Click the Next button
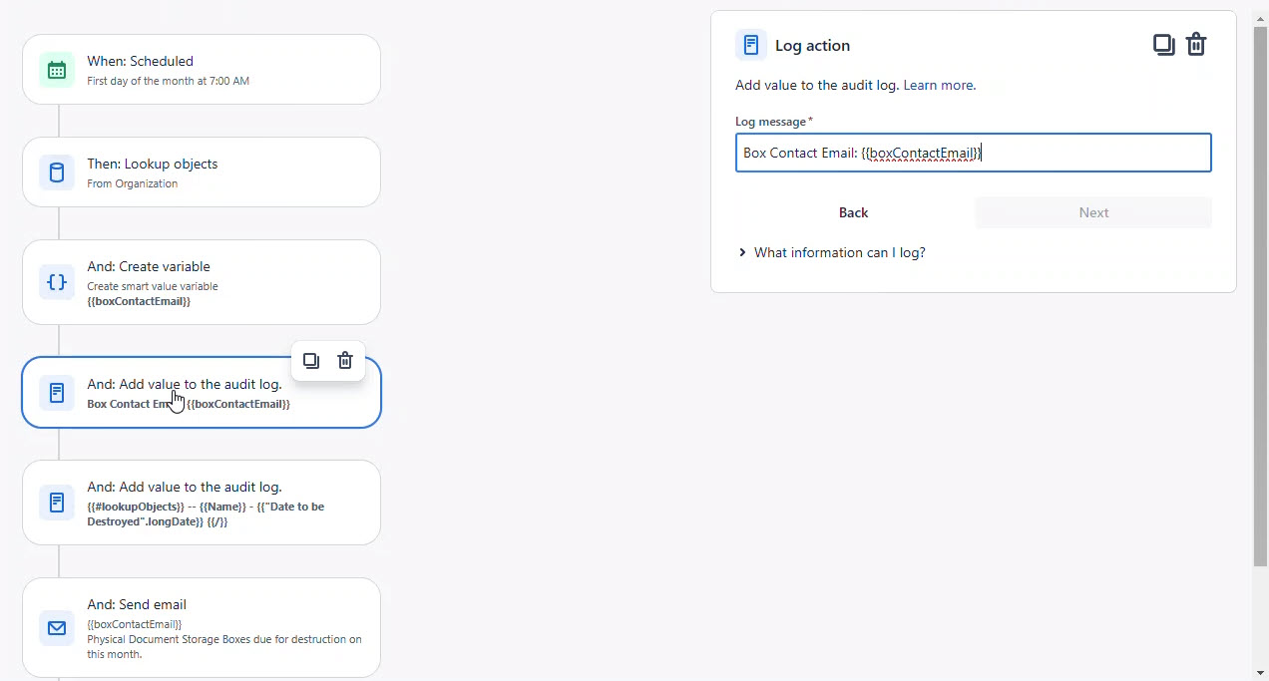Viewport: 1269px width, 681px height. [x=1093, y=212]
